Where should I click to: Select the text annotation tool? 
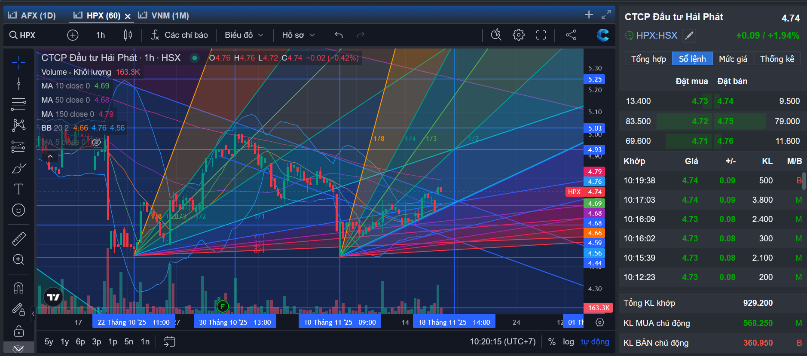pos(18,189)
